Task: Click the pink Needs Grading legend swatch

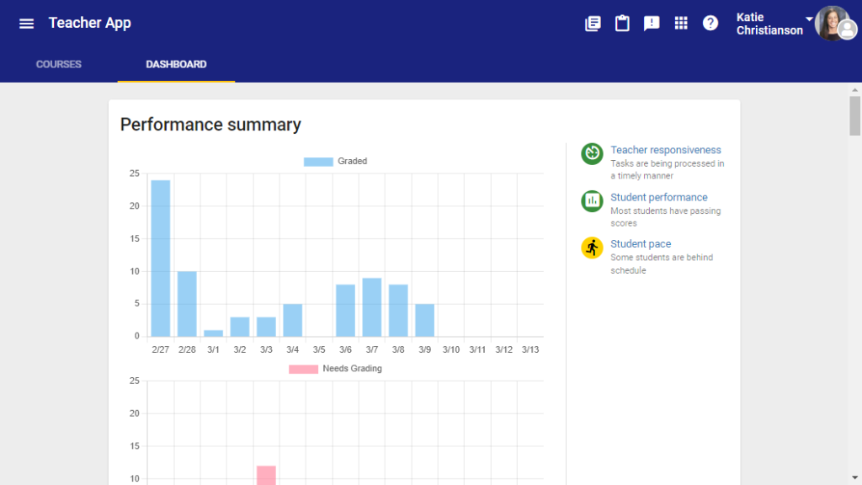Action: pyautogui.click(x=303, y=369)
